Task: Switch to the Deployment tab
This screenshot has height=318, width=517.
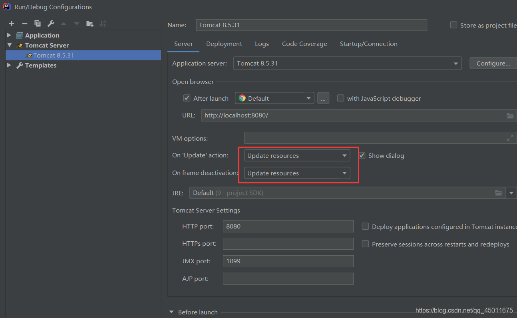Action: [224, 44]
